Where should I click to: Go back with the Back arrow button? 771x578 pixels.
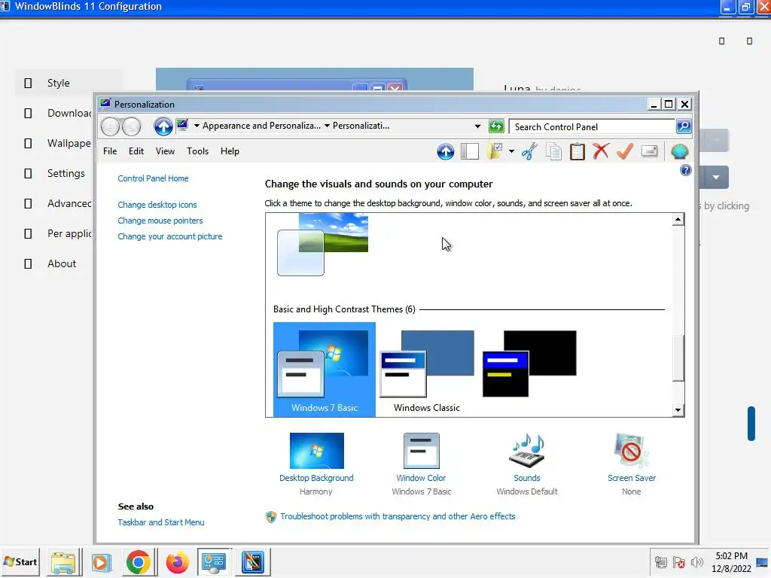110,126
